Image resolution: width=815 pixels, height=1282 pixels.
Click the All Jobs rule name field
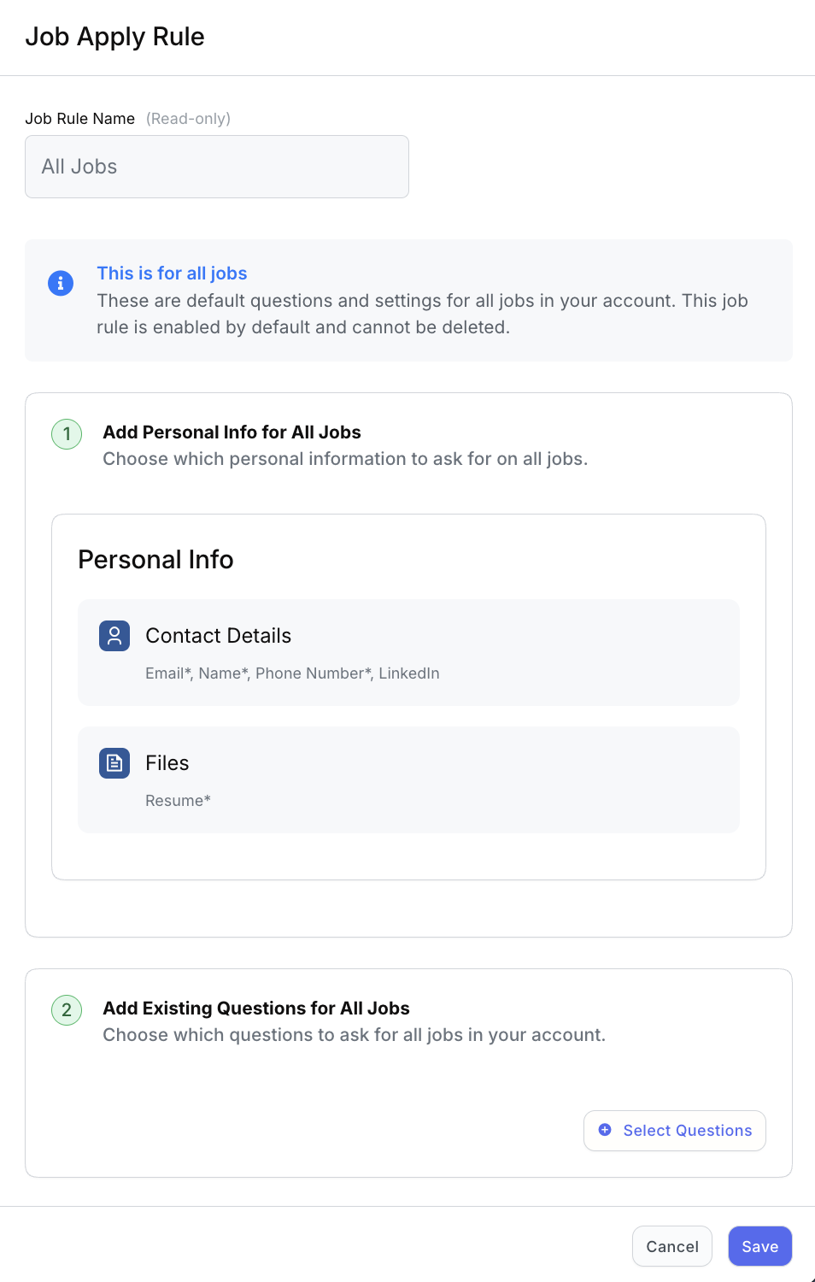pyautogui.click(x=217, y=167)
